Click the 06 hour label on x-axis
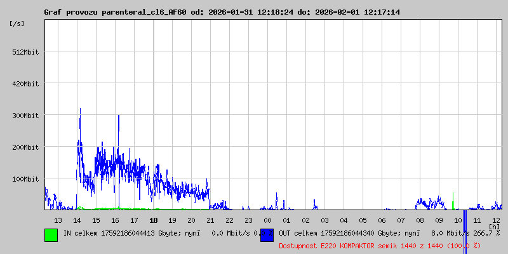508x254 pixels. point(382,220)
